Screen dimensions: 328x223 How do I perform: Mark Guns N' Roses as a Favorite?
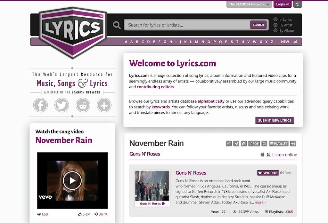point(268,172)
